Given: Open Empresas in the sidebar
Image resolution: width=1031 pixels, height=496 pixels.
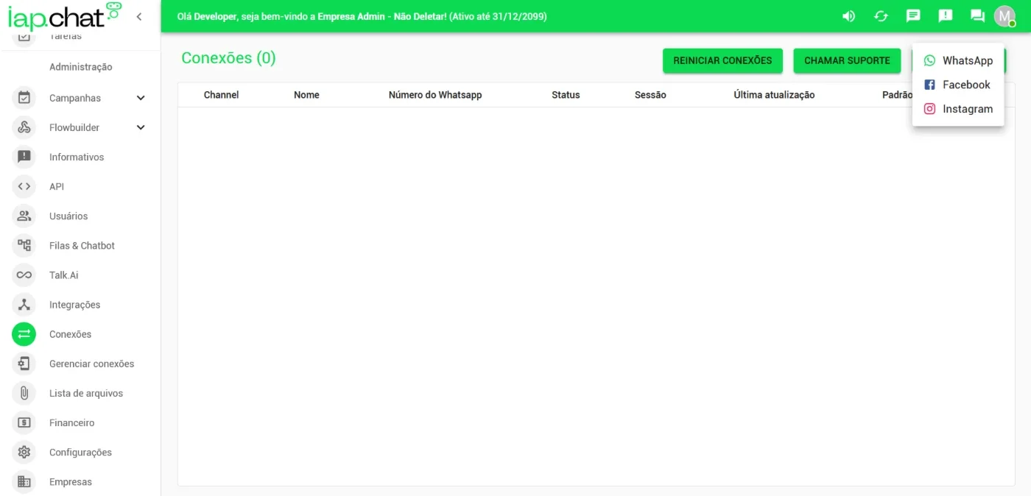Looking at the screenshot, I should tap(71, 481).
